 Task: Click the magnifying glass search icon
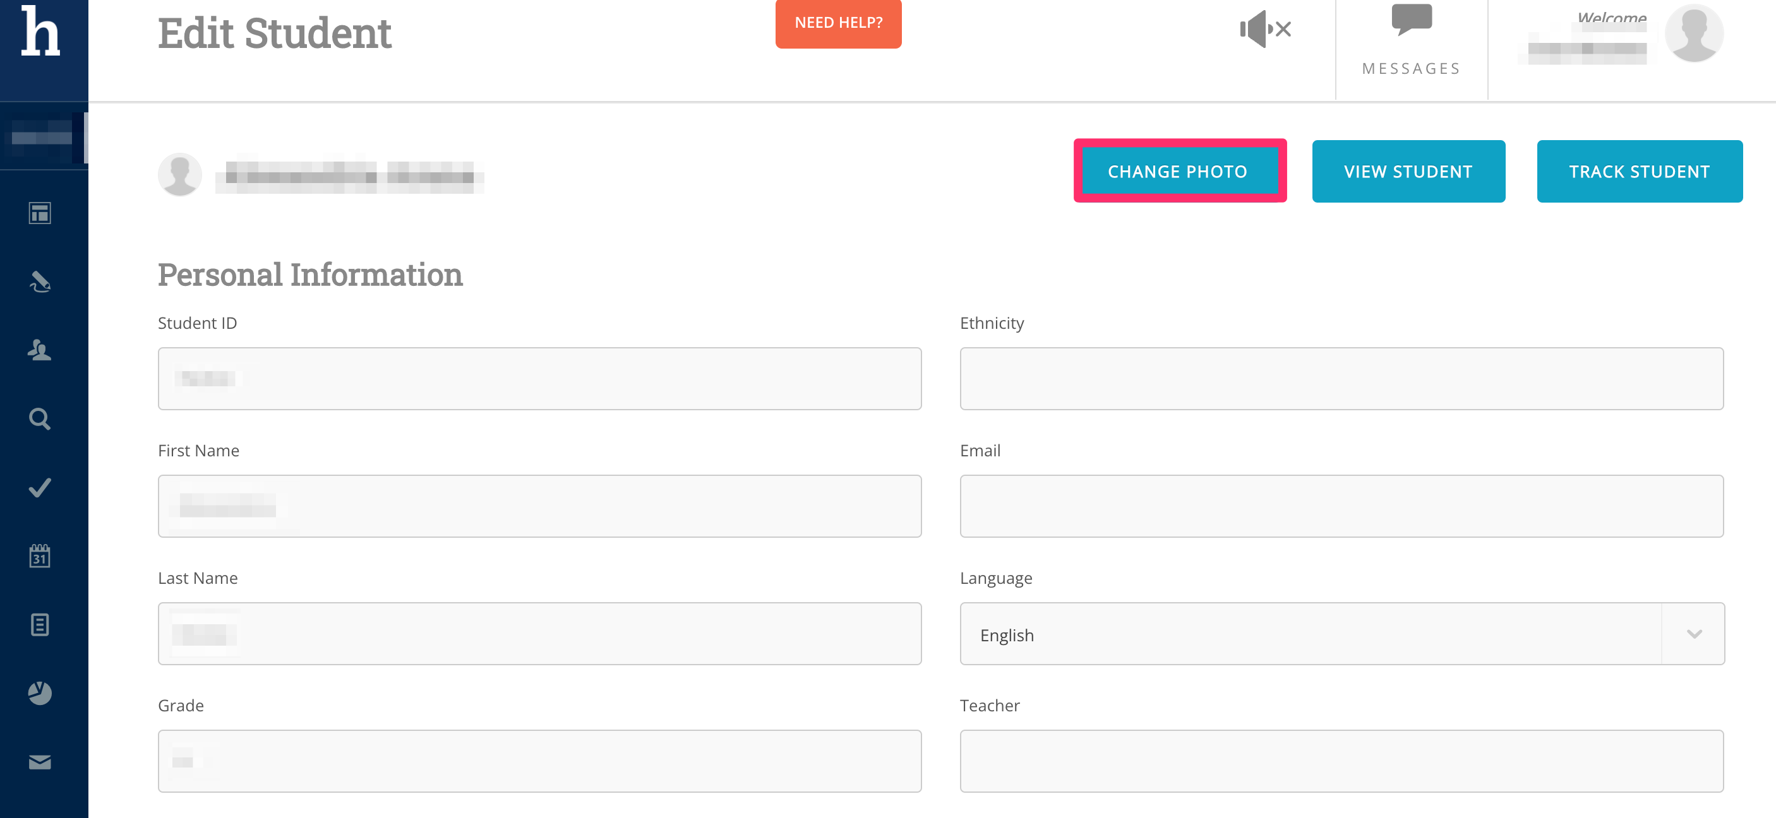pyautogui.click(x=39, y=419)
